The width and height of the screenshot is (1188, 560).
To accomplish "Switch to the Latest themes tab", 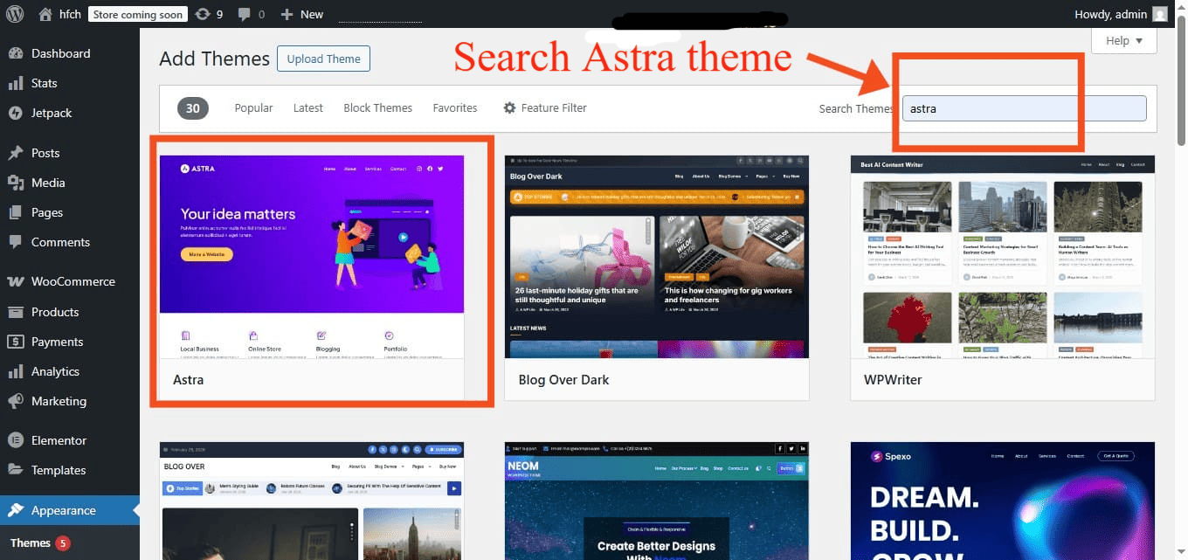I will coord(308,107).
